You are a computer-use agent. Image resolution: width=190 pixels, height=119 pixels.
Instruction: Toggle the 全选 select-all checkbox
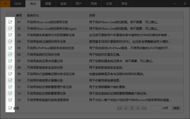(10, 108)
